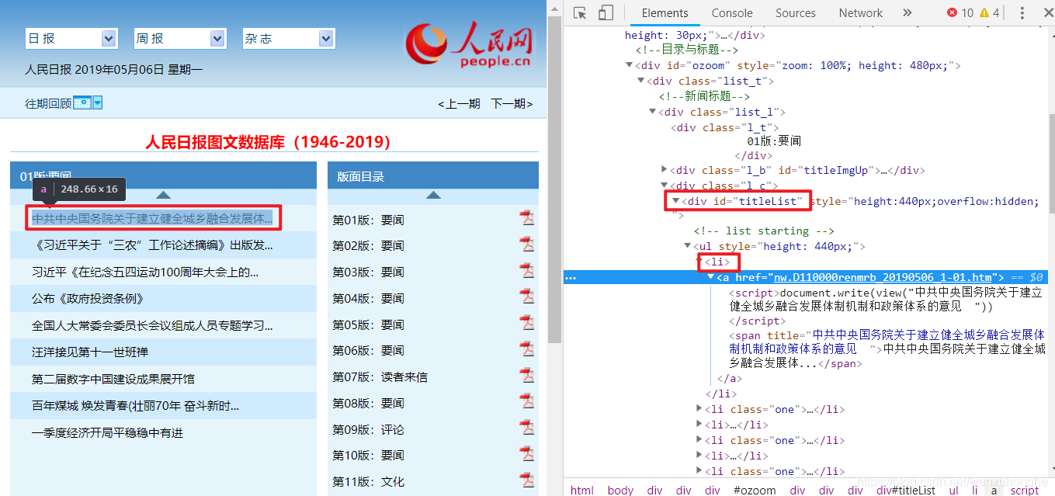Screen dimensions: 1055x496
Task: Collapse the div class="list_t" node
Action: pos(641,81)
